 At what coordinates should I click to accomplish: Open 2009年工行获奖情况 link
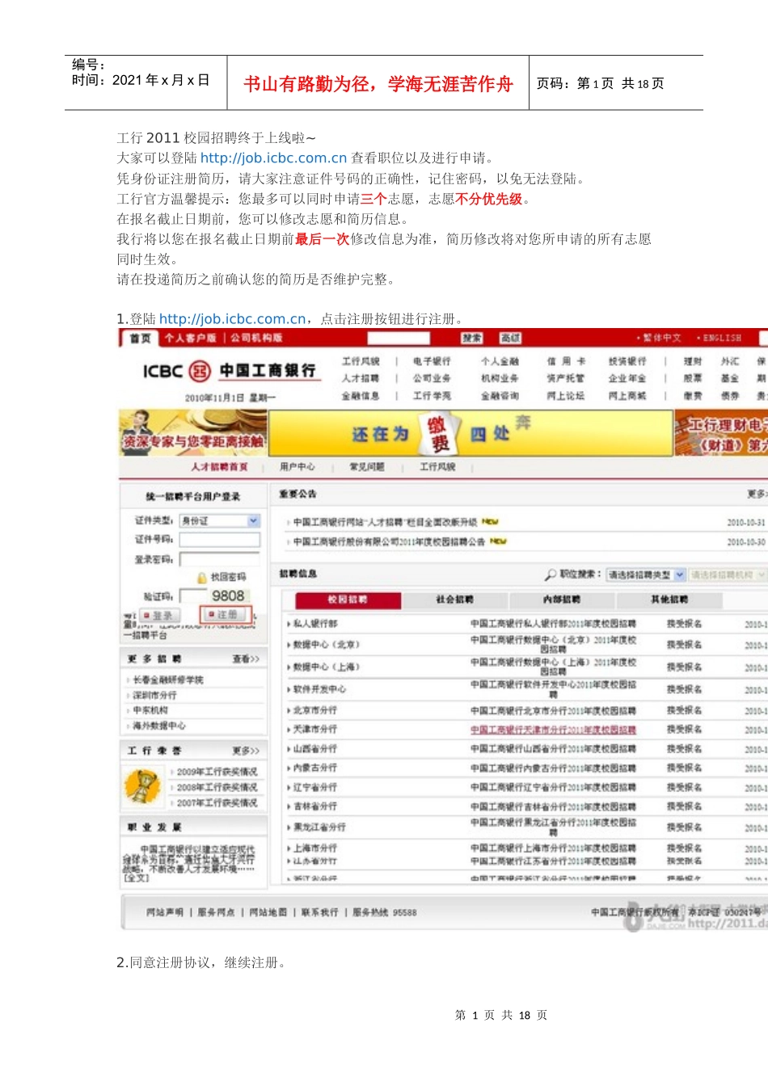(217, 772)
